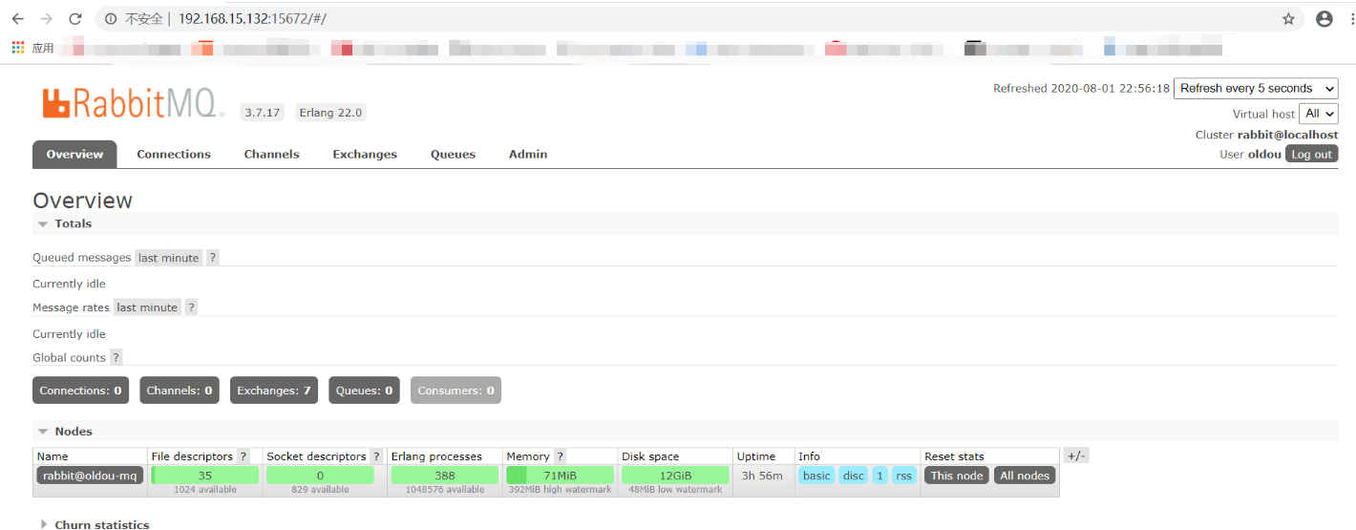Switch to the Channels tab
1356x530 pixels.
tap(271, 155)
